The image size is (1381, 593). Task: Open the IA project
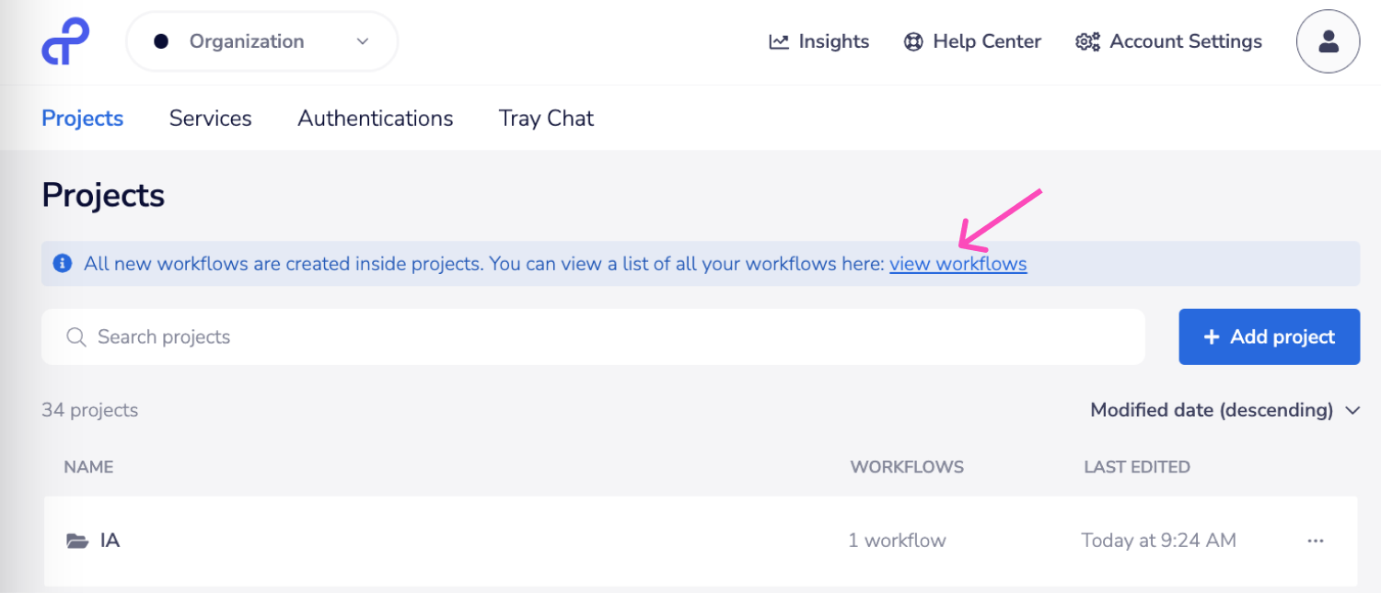pyautogui.click(x=111, y=540)
